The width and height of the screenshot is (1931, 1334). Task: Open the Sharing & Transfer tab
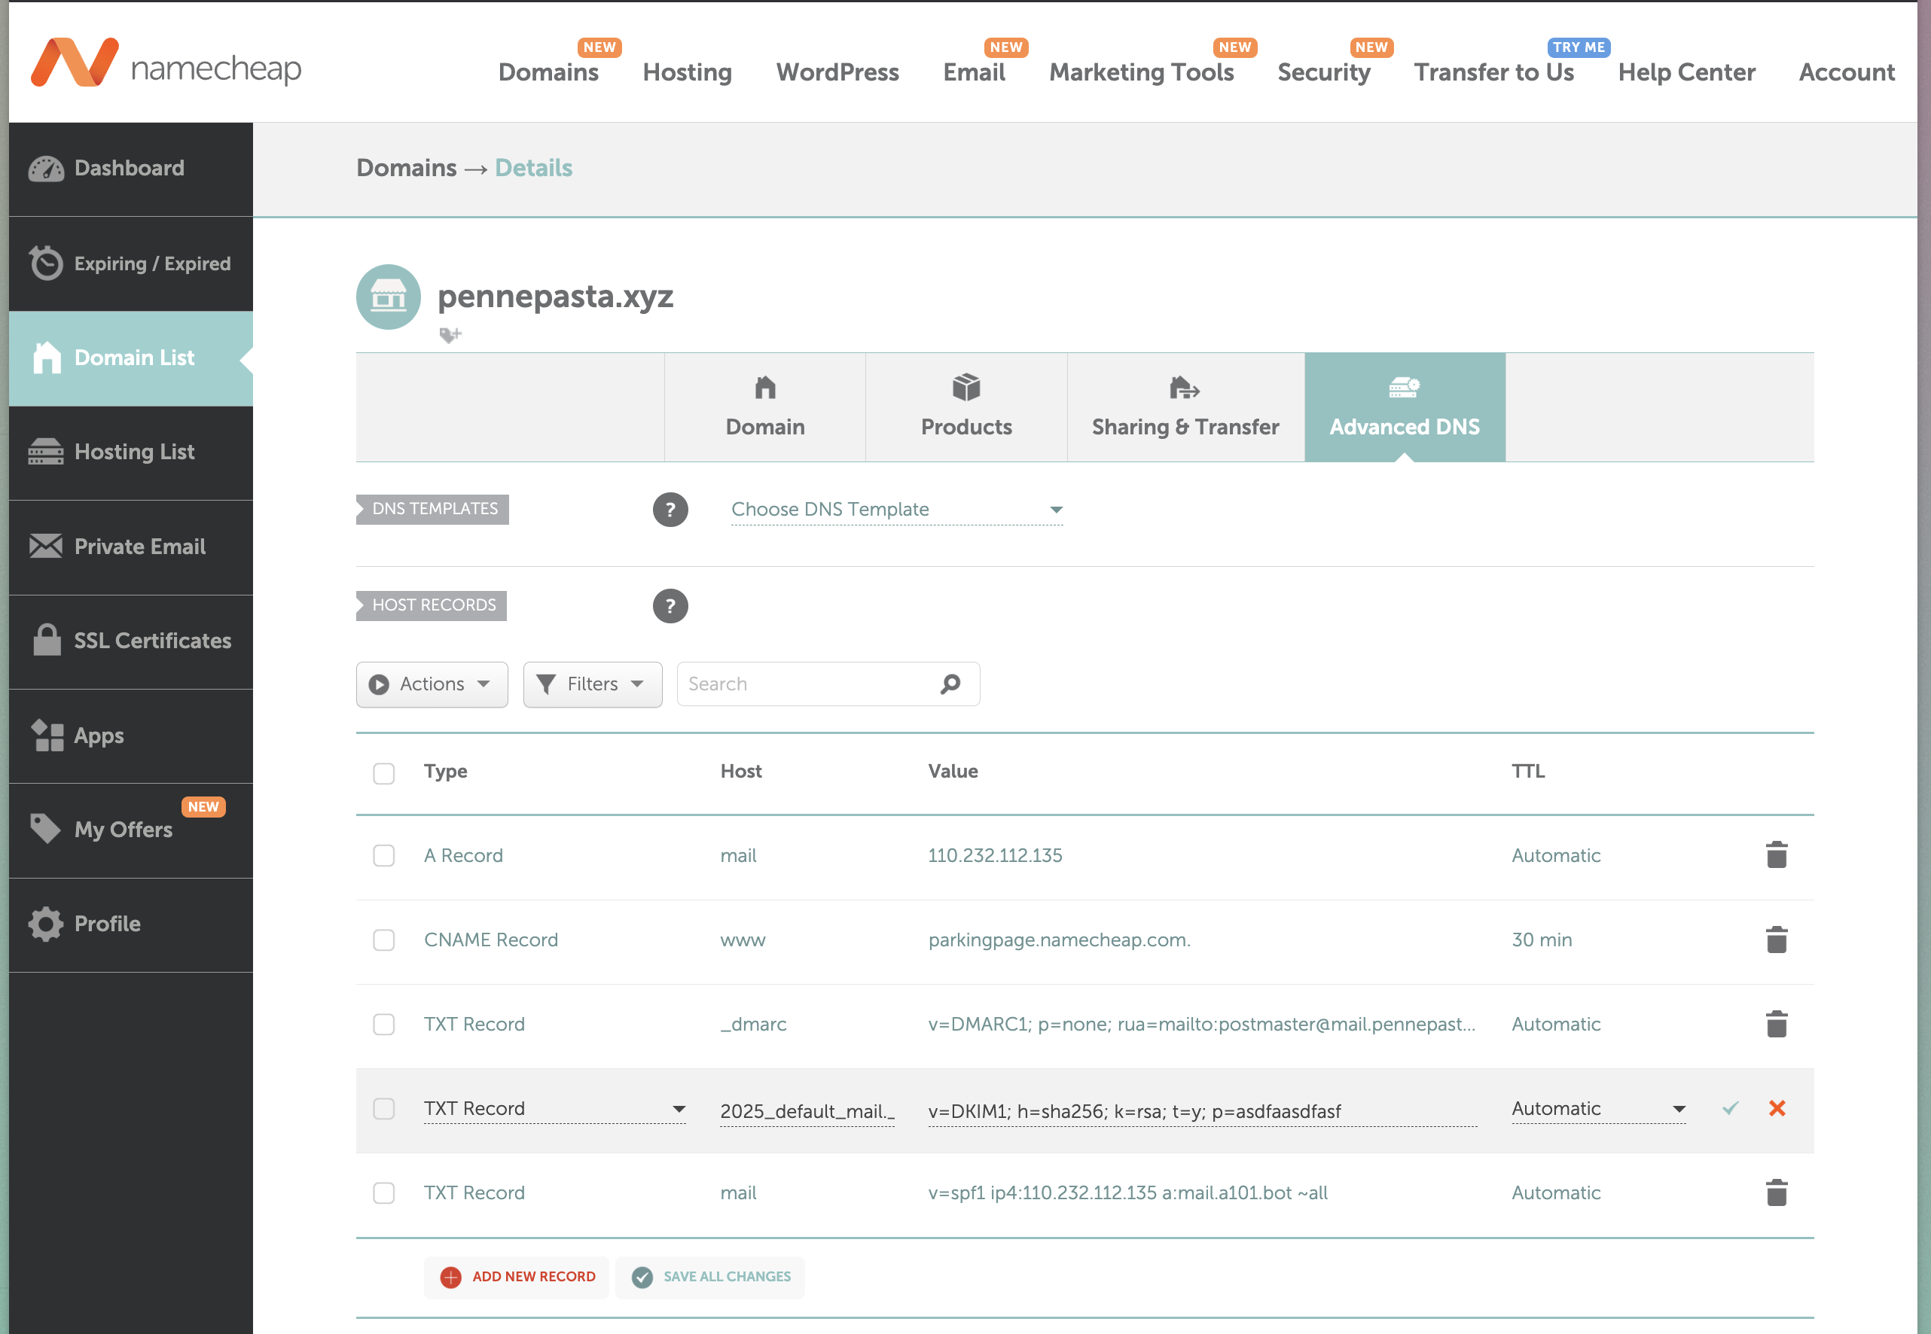pyautogui.click(x=1185, y=408)
